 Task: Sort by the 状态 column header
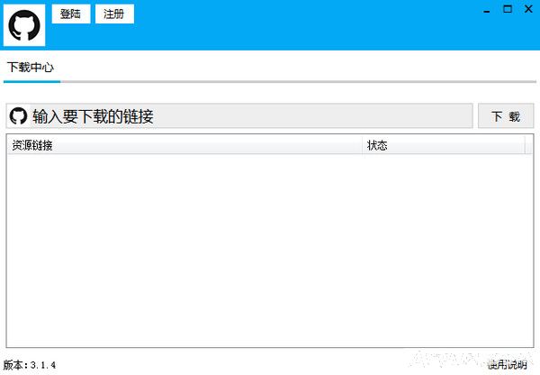point(443,145)
